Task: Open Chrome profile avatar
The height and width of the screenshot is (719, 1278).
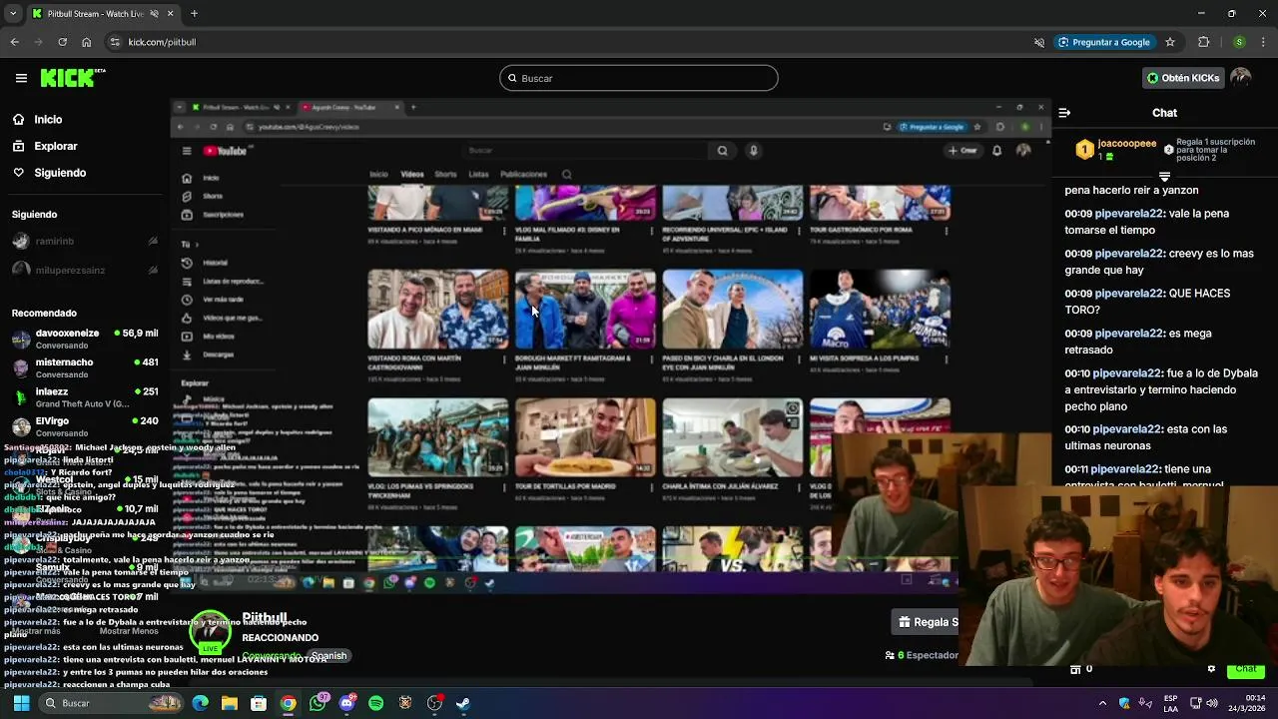Action: click(1239, 42)
